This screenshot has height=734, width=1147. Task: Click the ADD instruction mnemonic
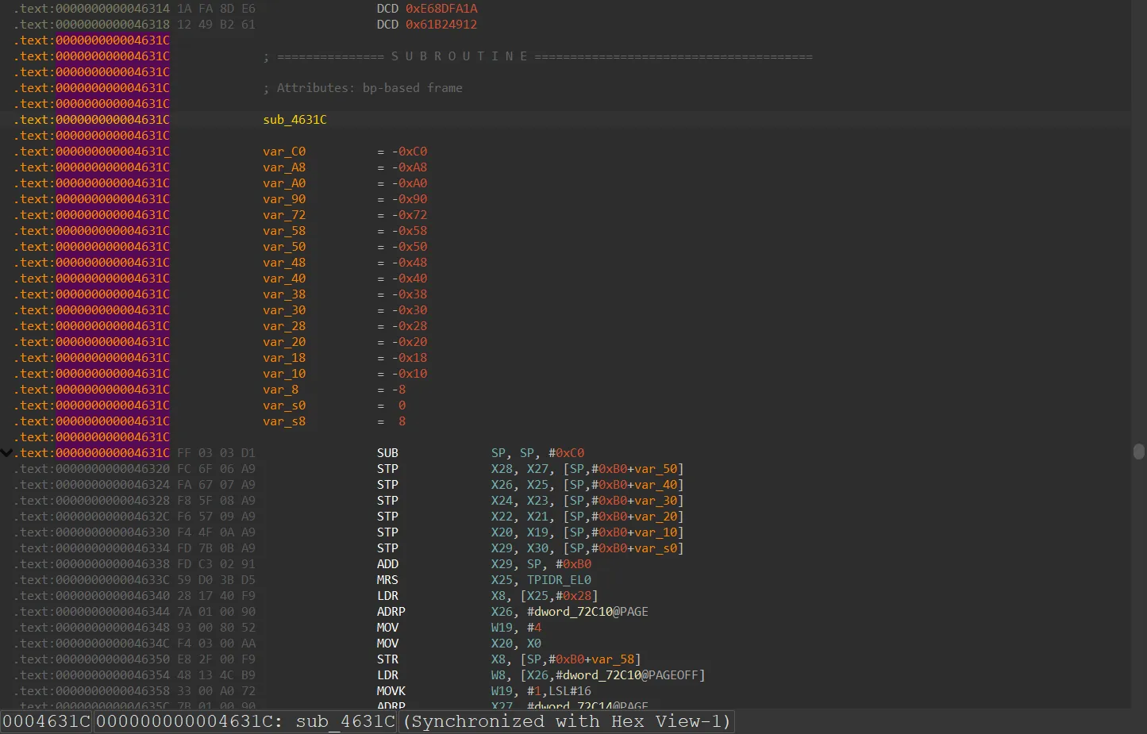coord(387,564)
